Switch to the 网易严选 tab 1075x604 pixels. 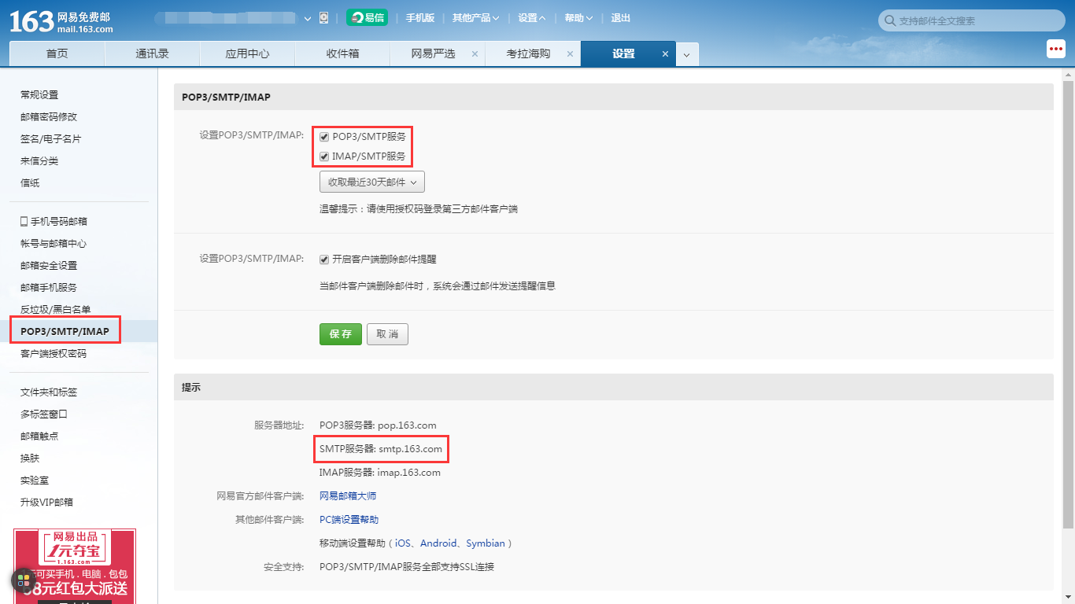pyautogui.click(x=433, y=54)
